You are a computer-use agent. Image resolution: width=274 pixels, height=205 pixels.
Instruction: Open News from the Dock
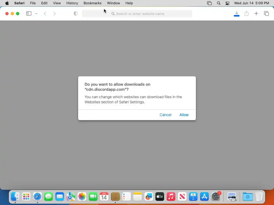pyautogui.click(x=182, y=197)
